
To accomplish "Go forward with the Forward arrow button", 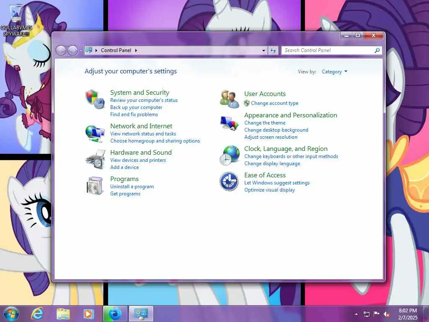I will (72, 50).
